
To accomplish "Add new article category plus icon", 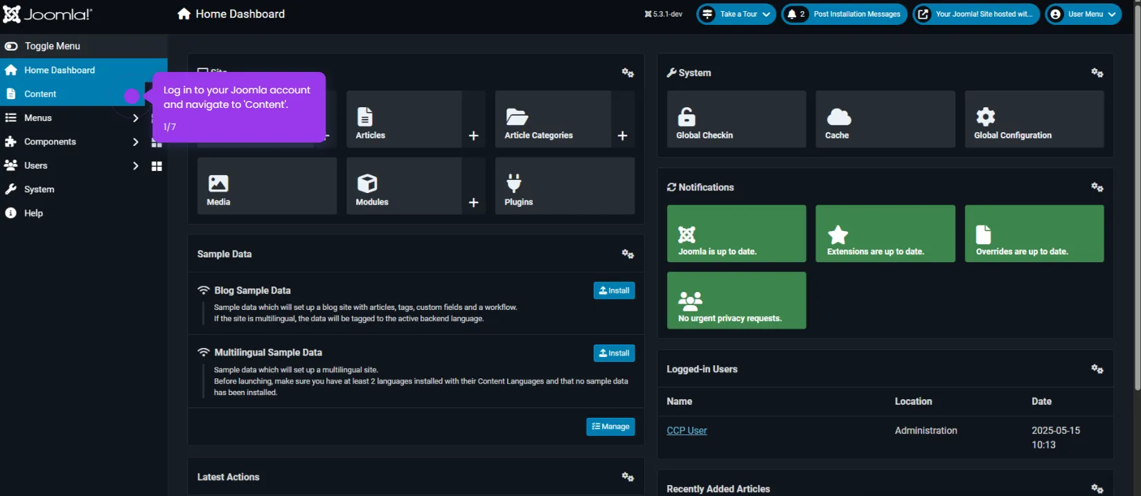I will pos(623,136).
